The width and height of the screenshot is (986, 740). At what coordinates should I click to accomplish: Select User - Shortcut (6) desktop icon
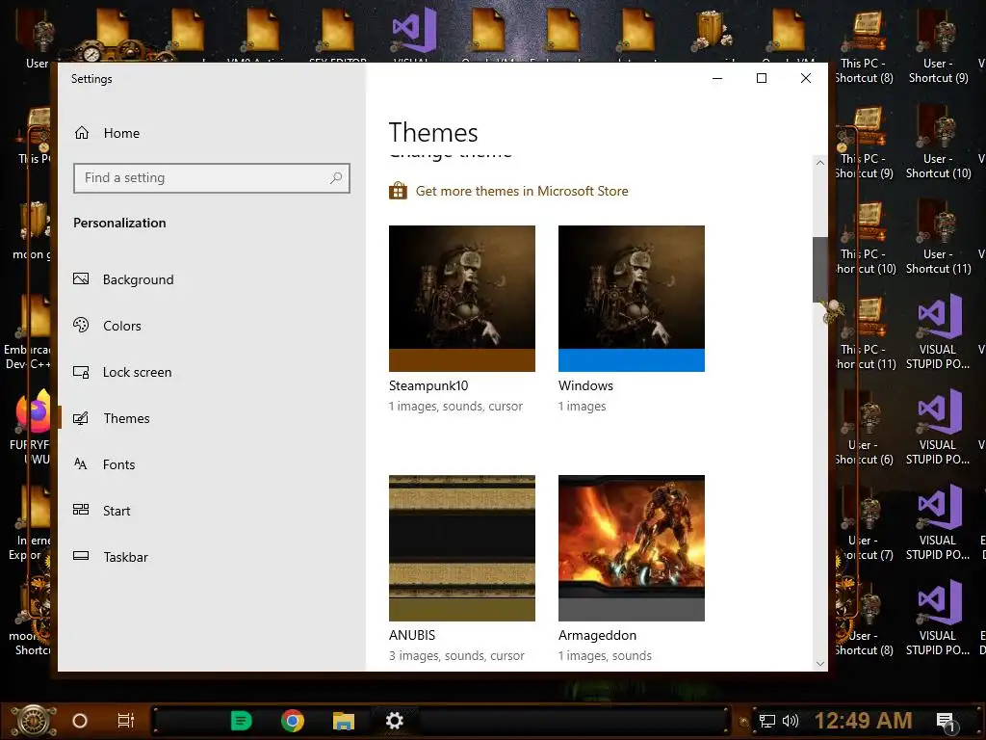pyautogui.click(x=867, y=428)
